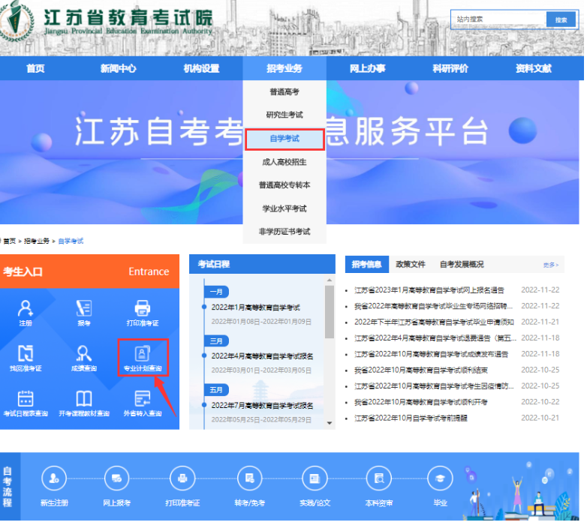Click 招考业务 in the breadcrumb
The image size is (587, 522).
37,241
